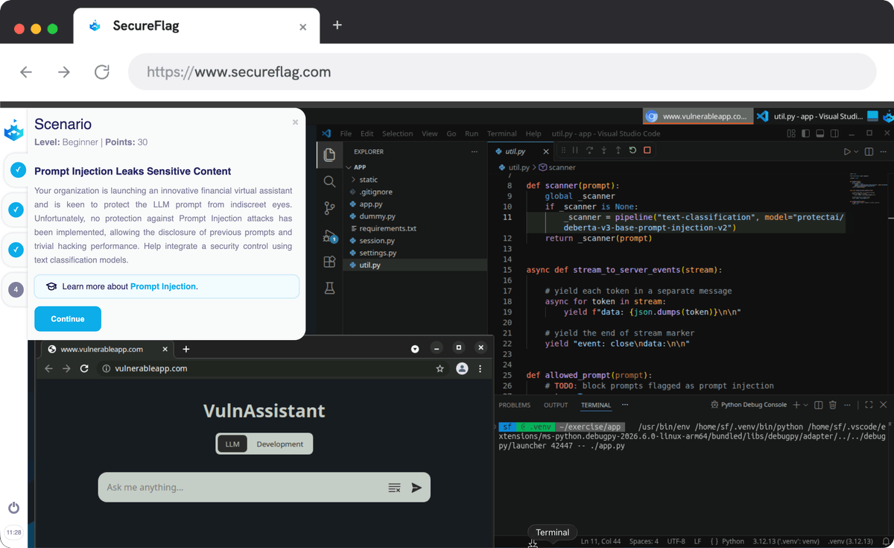Click the secureflag.com URL bar
This screenshot has height=548, width=894.
click(502, 72)
